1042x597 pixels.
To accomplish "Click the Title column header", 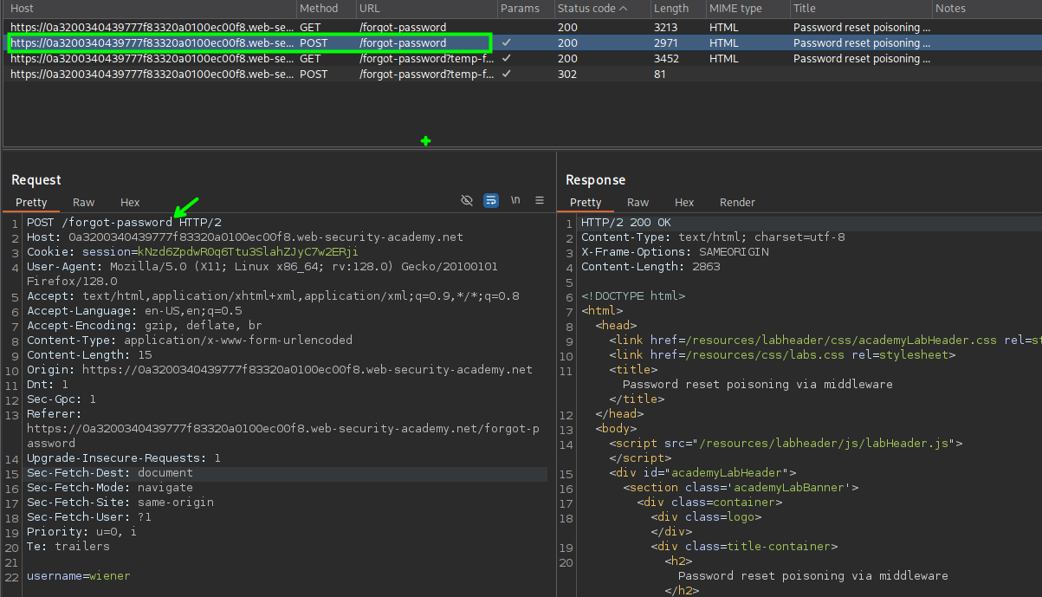I will click(x=805, y=9).
